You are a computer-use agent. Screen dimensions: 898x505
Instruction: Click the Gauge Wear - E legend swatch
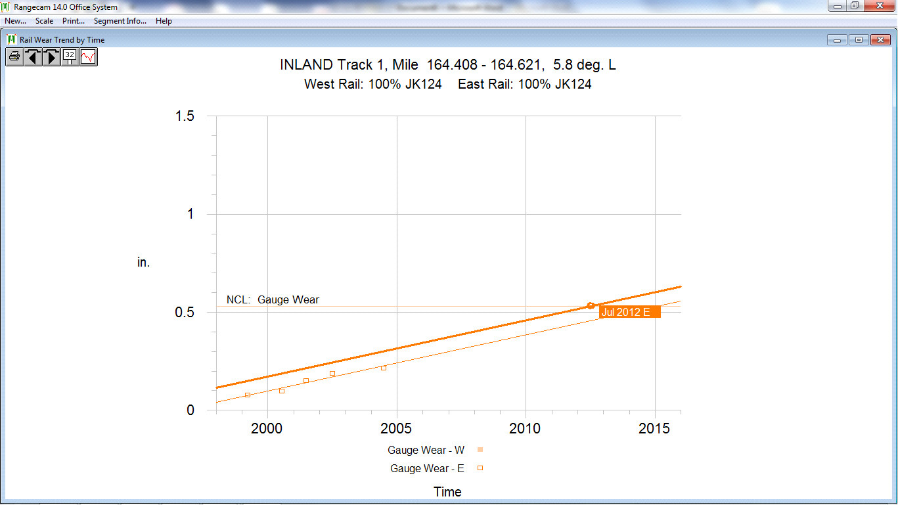click(480, 468)
